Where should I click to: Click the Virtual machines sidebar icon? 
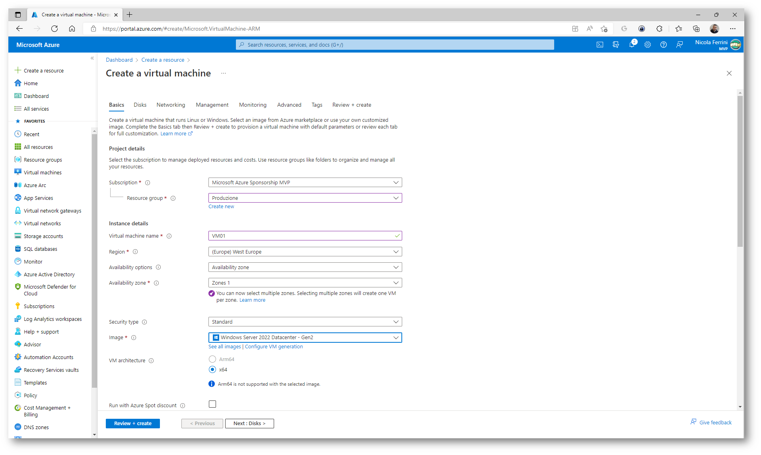coord(18,172)
